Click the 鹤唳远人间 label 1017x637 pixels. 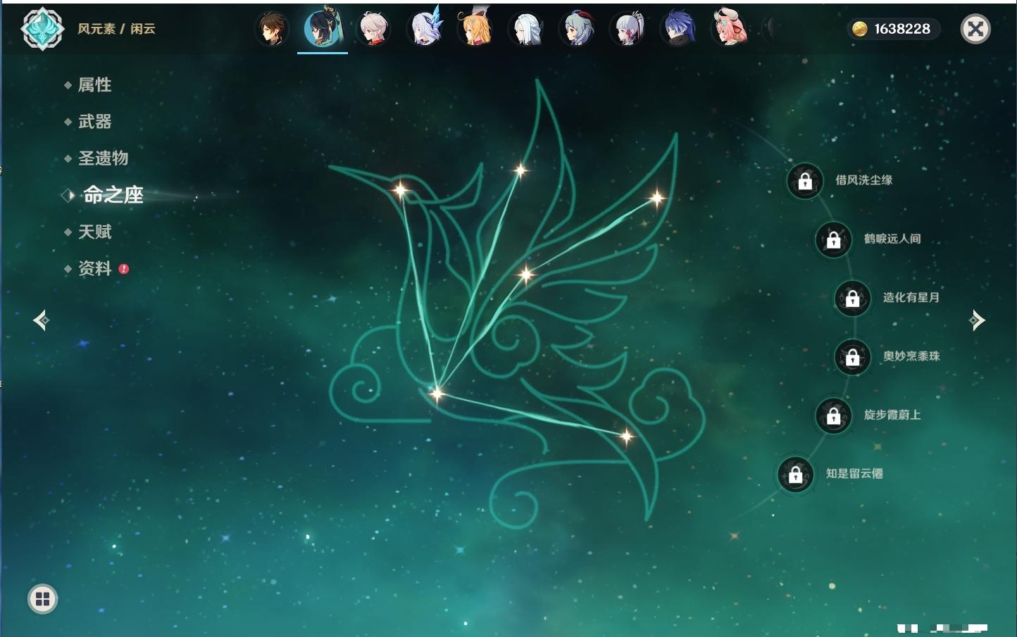pos(892,239)
